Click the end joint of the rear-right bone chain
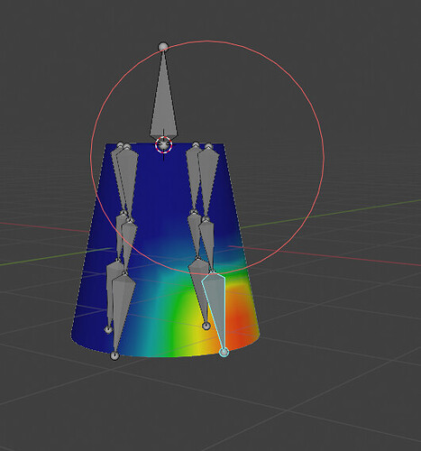The width and height of the screenshot is (421, 451). tap(206, 326)
